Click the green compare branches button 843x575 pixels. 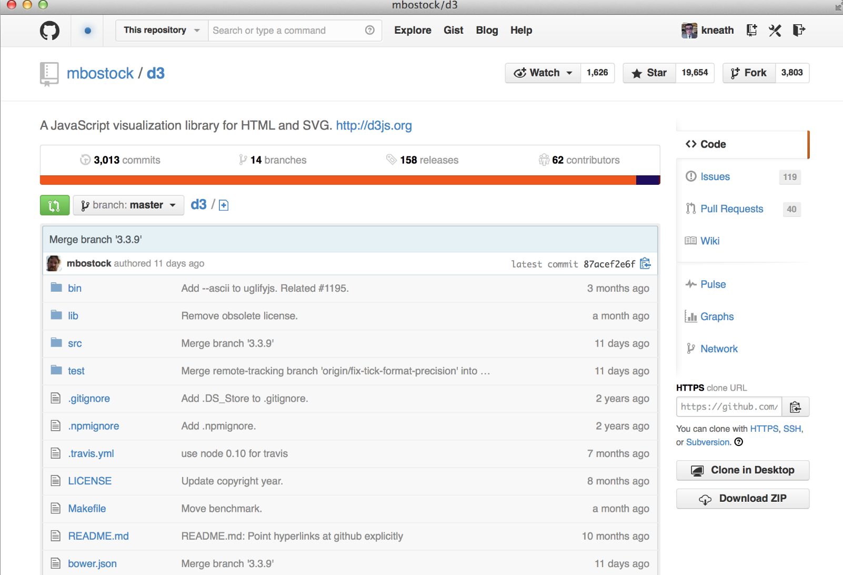point(55,205)
